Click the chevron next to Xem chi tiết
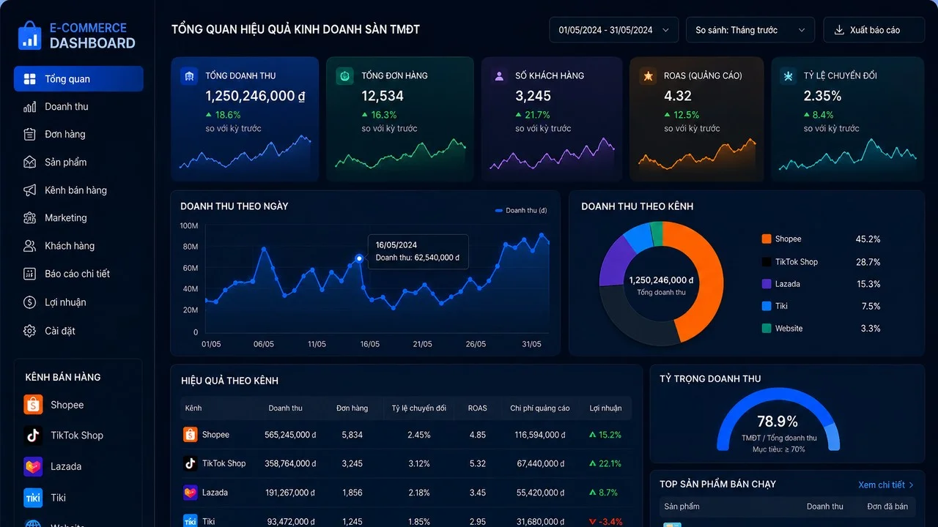Image resolution: width=938 pixels, height=527 pixels. [911, 485]
